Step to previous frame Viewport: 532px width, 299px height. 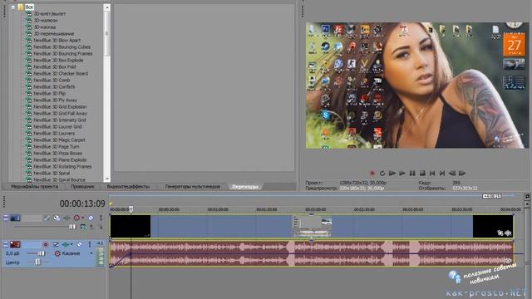tap(452, 174)
